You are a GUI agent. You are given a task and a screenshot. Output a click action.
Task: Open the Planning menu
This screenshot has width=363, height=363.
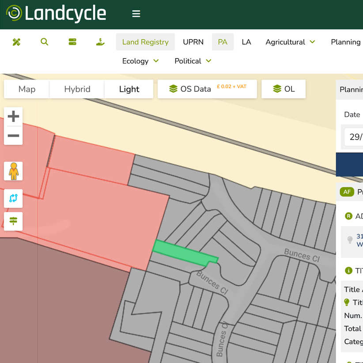pyautogui.click(x=345, y=42)
